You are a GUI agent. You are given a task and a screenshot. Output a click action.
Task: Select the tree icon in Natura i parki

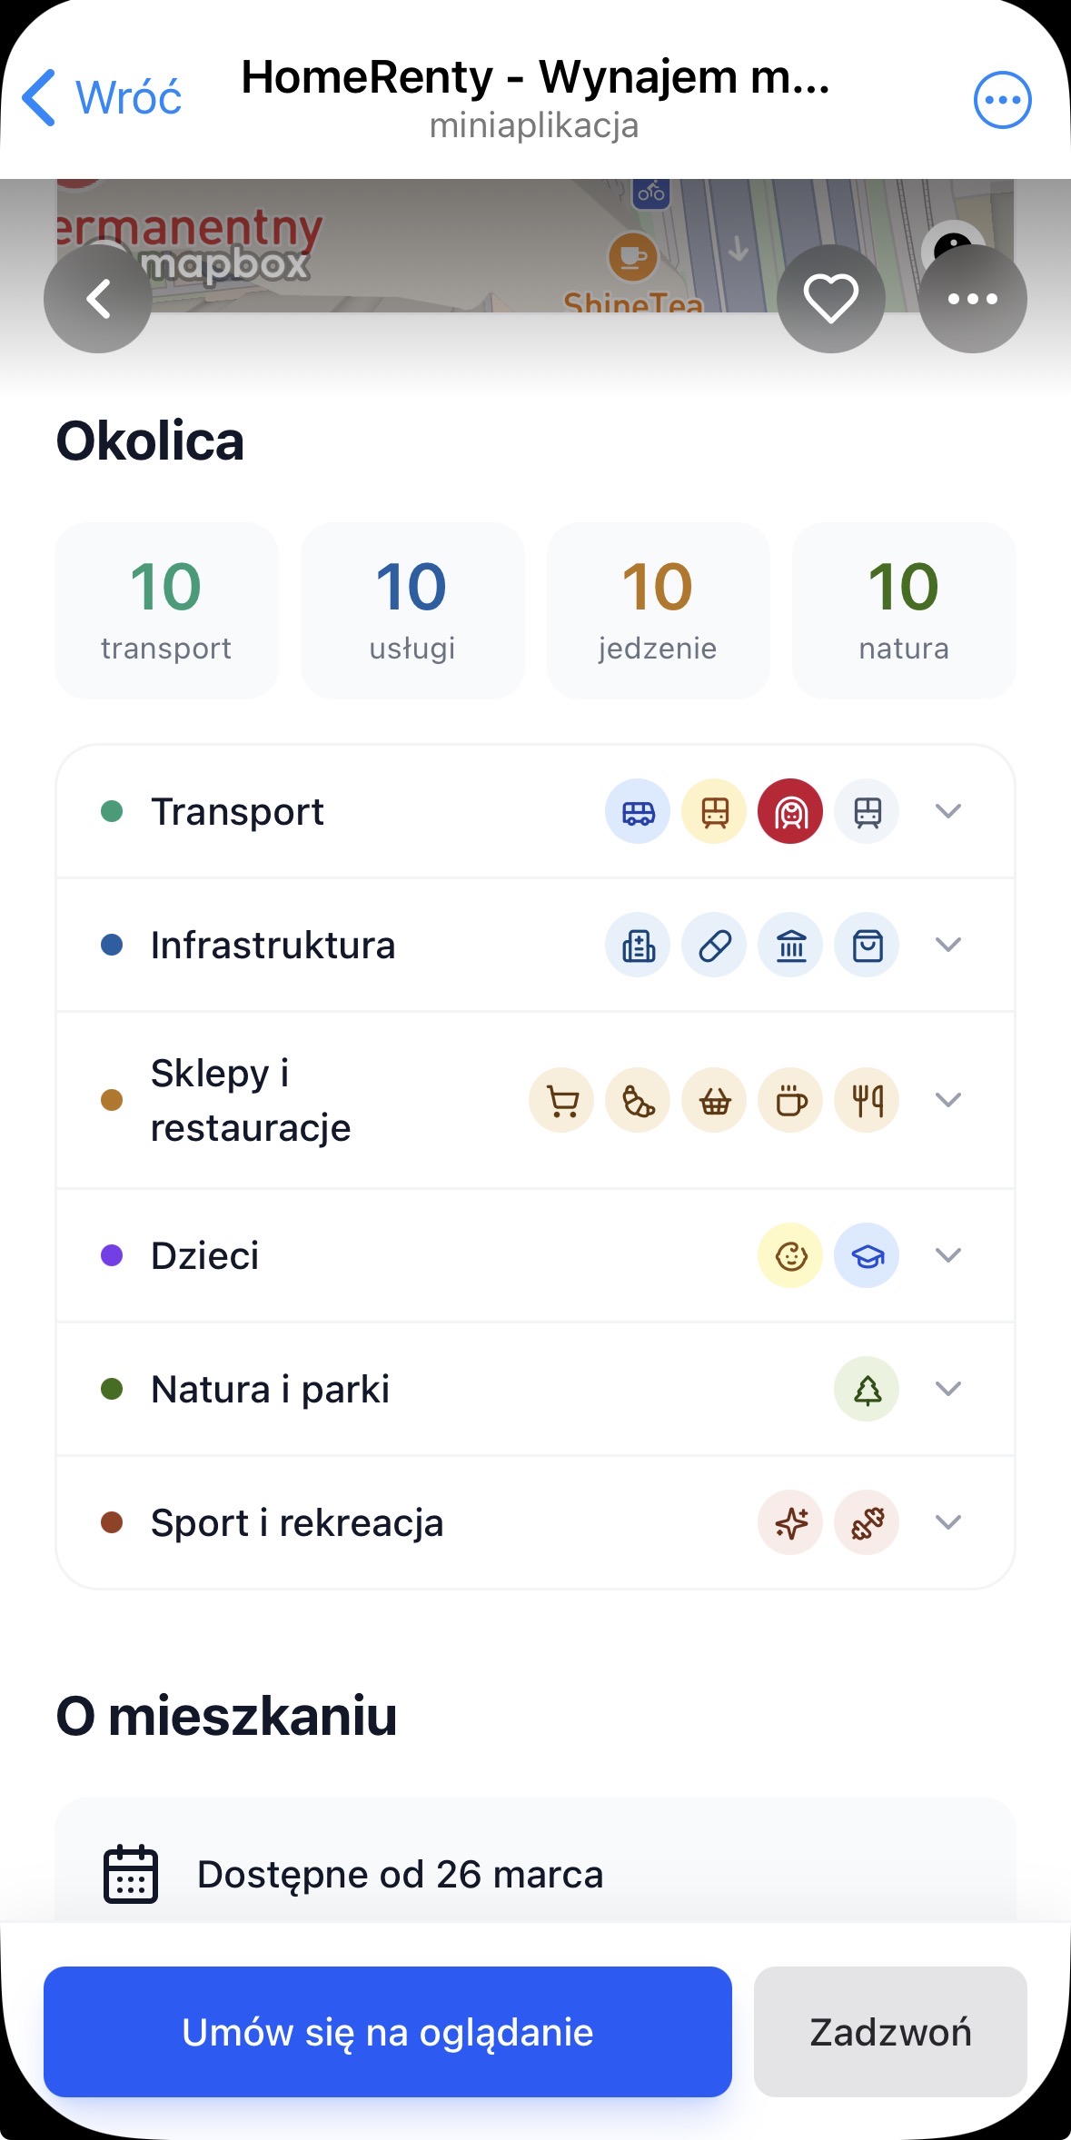868,1389
